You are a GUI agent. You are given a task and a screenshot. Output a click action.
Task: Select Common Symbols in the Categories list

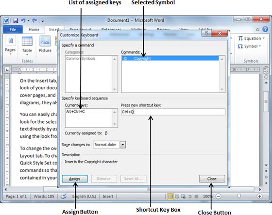click(81, 59)
